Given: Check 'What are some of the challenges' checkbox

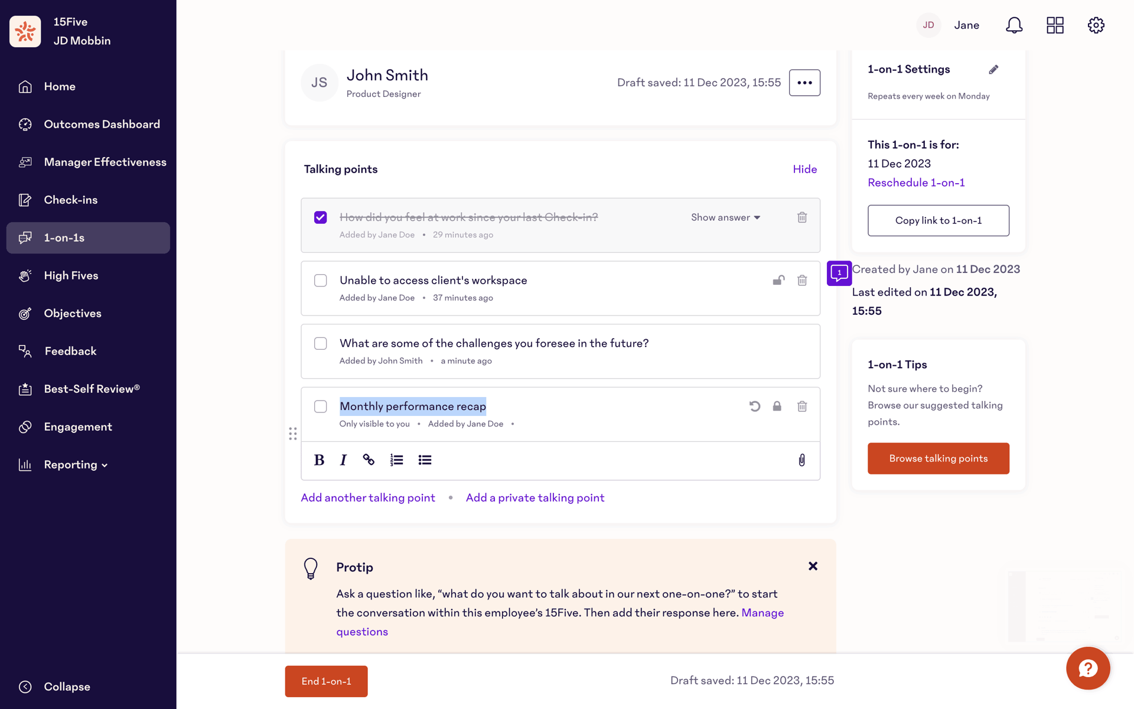Looking at the screenshot, I should (320, 343).
